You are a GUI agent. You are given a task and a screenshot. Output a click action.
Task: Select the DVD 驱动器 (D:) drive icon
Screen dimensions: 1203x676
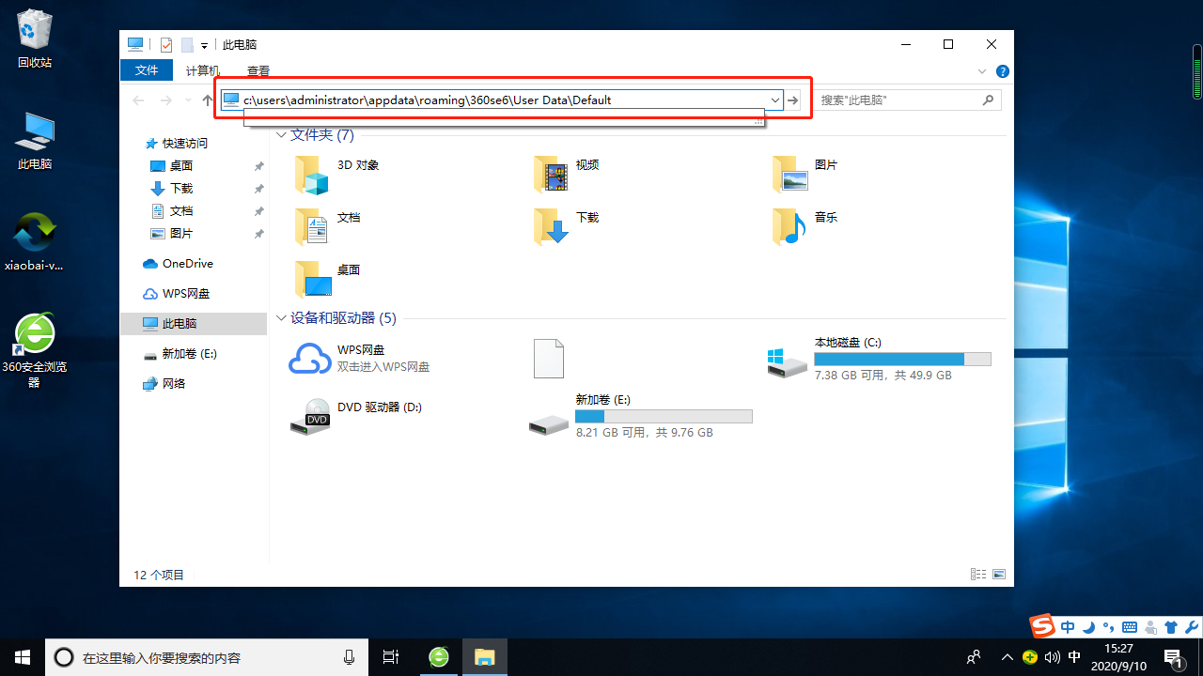pyautogui.click(x=310, y=417)
